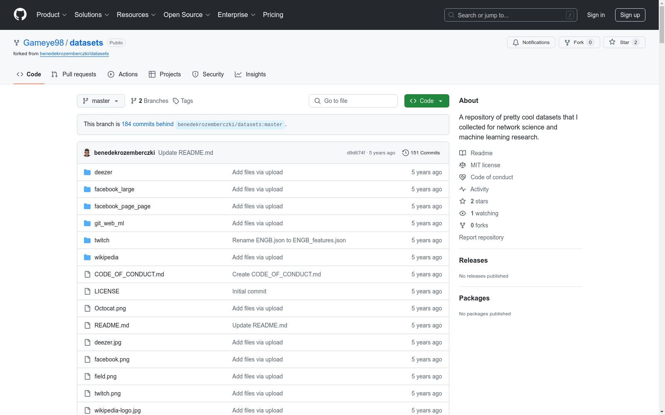
Task: Click the Octocat.png file icon
Action: click(87, 308)
